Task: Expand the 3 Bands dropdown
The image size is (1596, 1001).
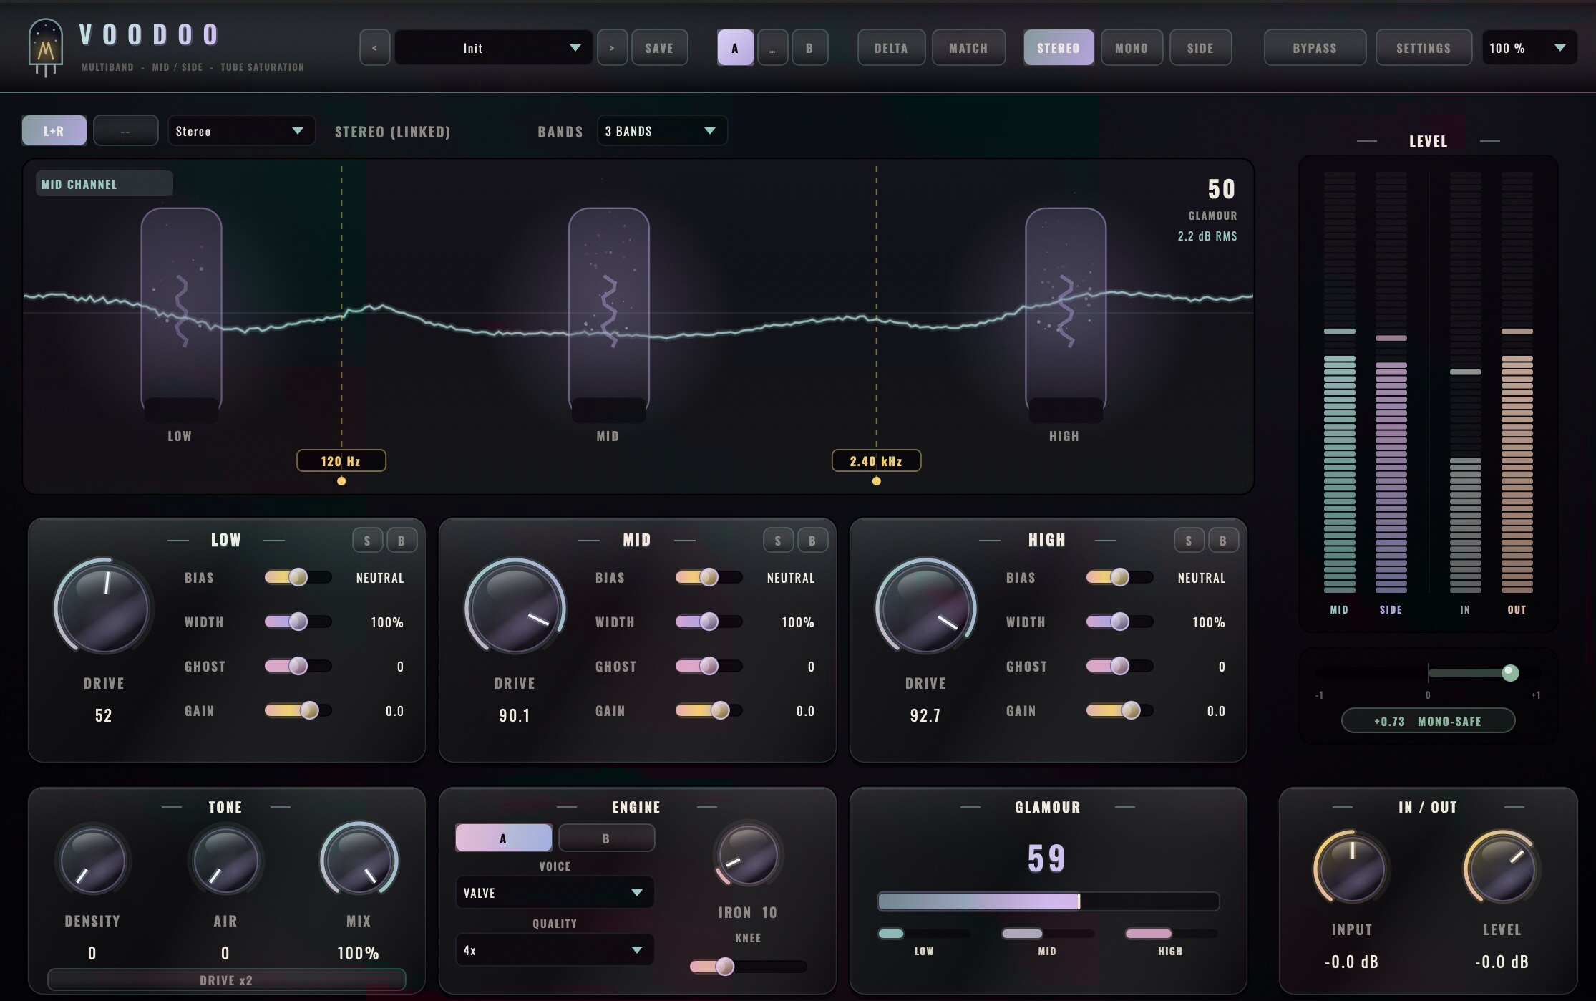Action: pos(662,131)
